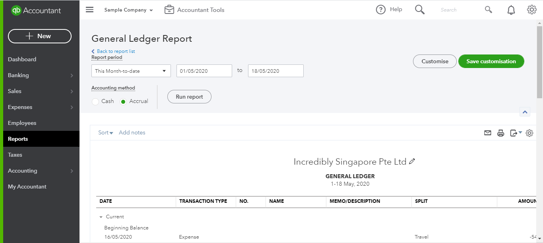Open the Help question mark icon
The height and width of the screenshot is (243, 543).
[x=381, y=10]
